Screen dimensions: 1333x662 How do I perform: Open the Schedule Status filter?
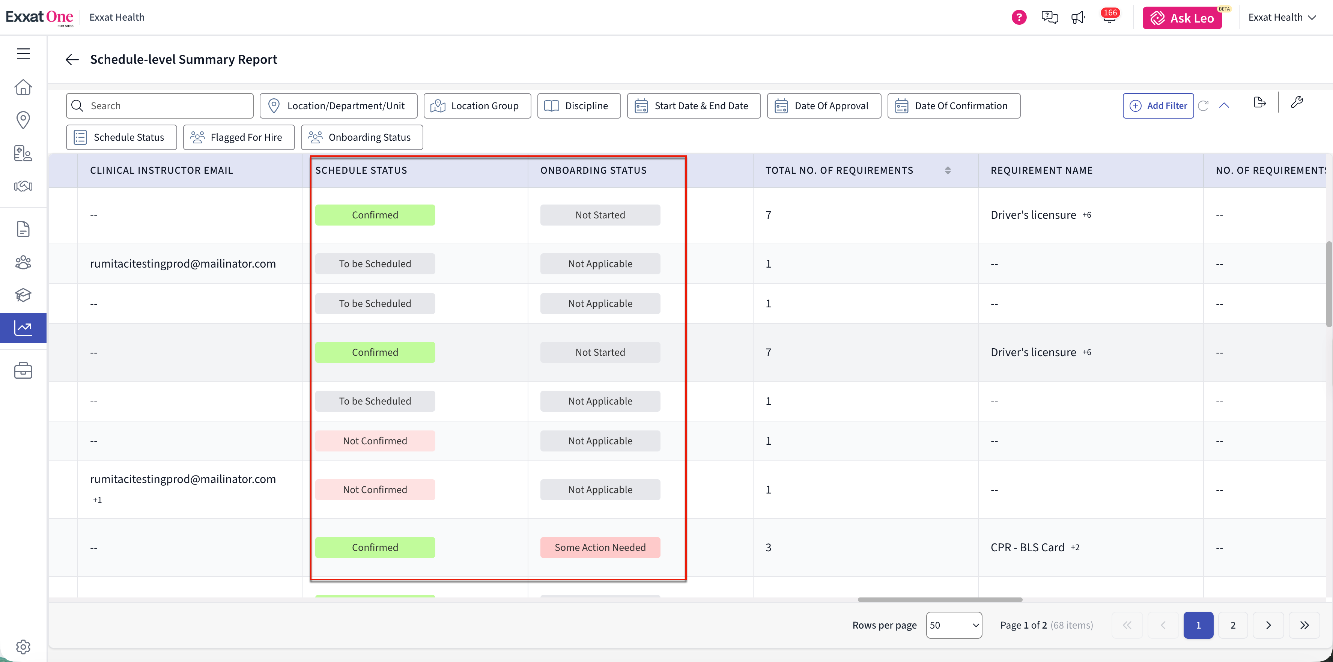point(121,137)
